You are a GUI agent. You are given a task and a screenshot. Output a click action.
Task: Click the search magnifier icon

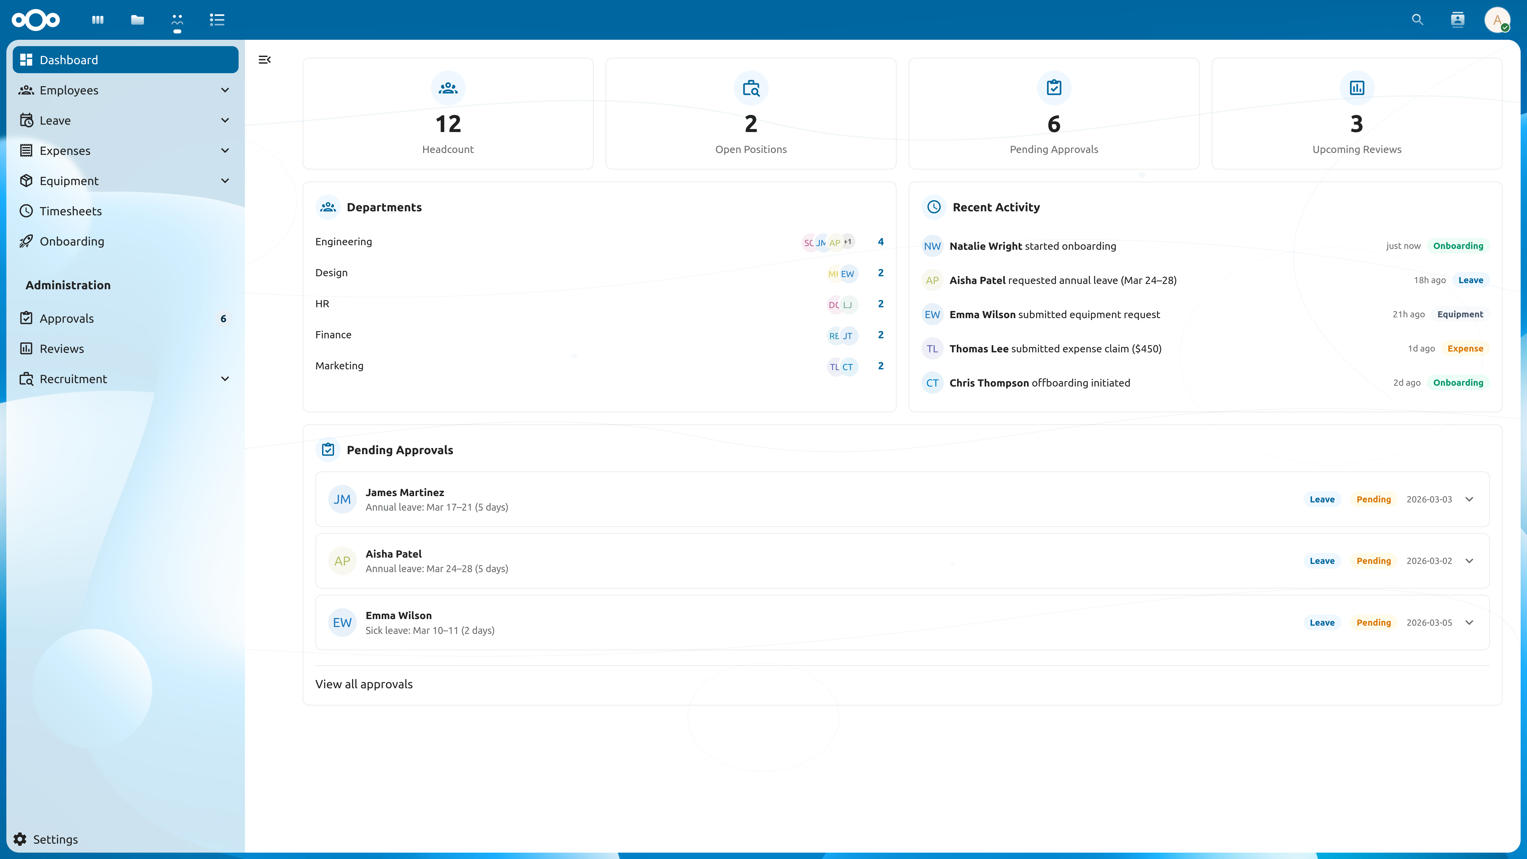(1417, 20)
